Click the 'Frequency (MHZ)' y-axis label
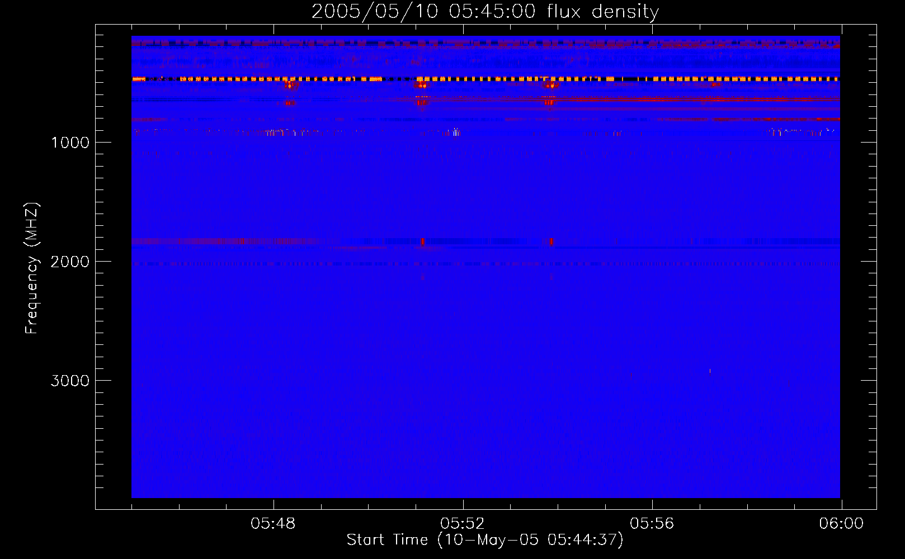Screen dimensions: 905x559 (32, 268)
